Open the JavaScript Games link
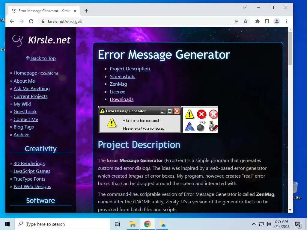 [x=32, y=171]
